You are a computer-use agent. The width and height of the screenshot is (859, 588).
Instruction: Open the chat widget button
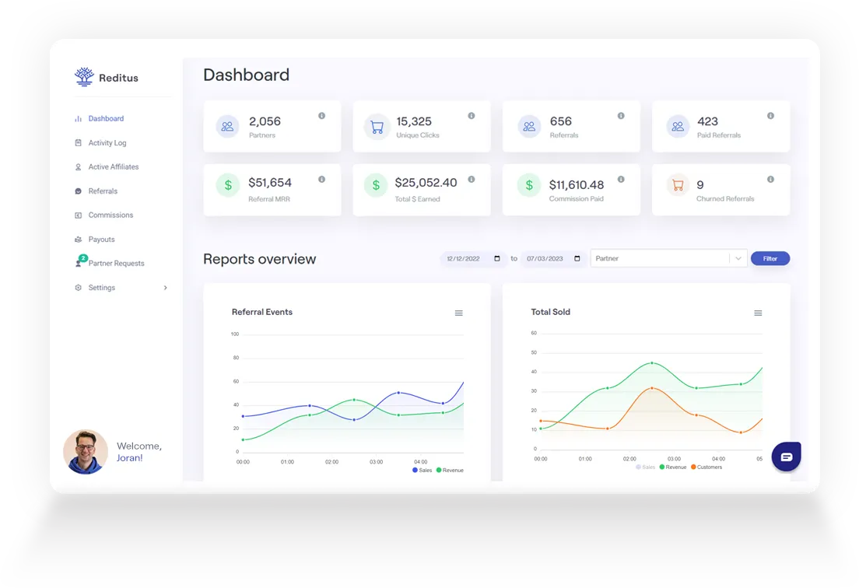coord(786,457)
